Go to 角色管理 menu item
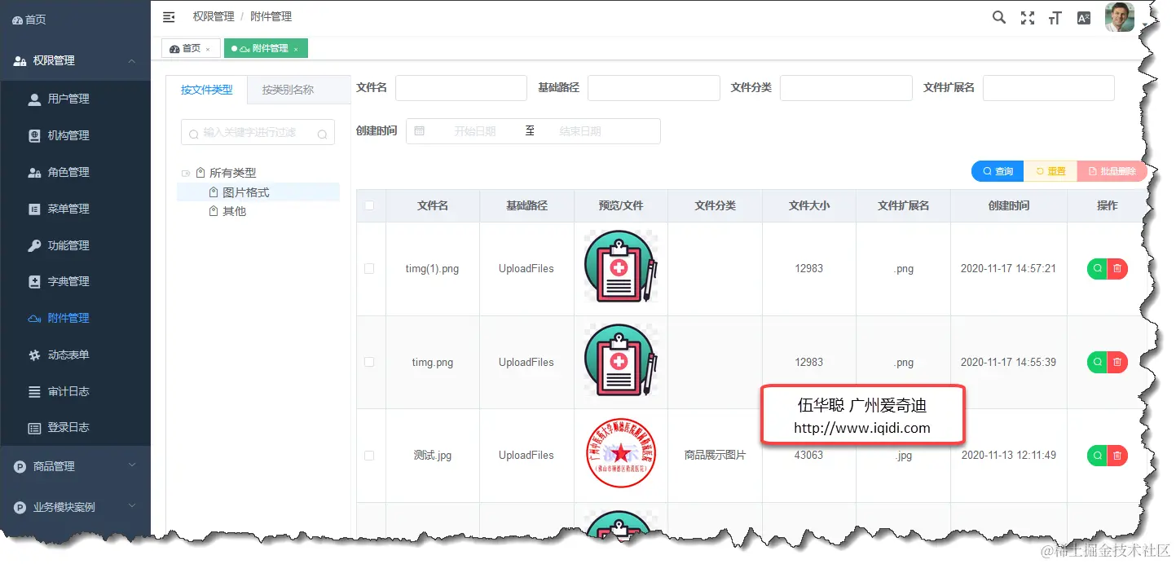The height and width of the screenshot is (564, 1176). (x=75, y=173)
